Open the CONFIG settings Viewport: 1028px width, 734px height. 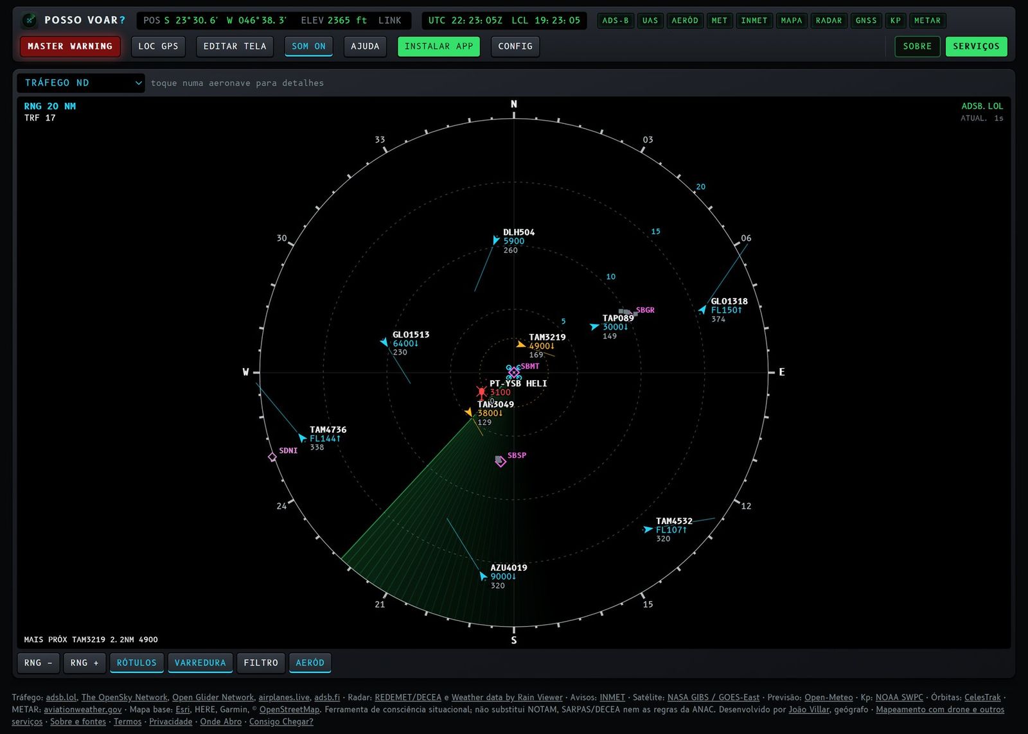[x=515, y=46]
